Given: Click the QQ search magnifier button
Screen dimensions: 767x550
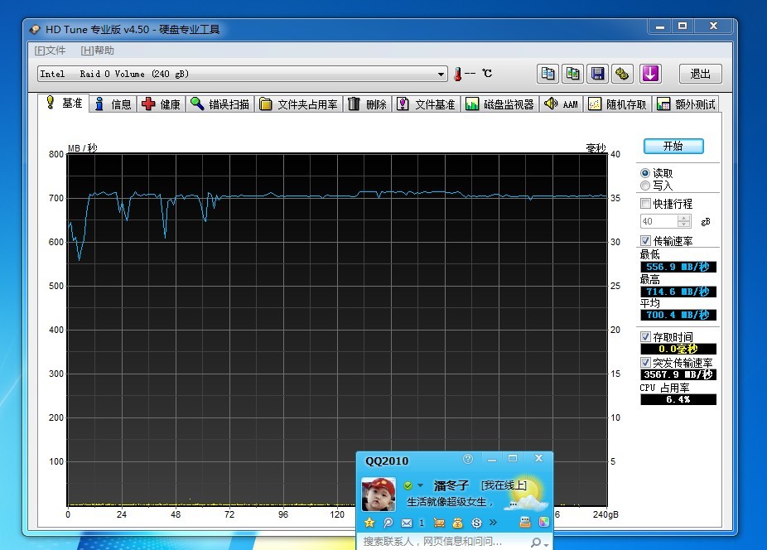Looking at the screenshot, I should point(537,542).
